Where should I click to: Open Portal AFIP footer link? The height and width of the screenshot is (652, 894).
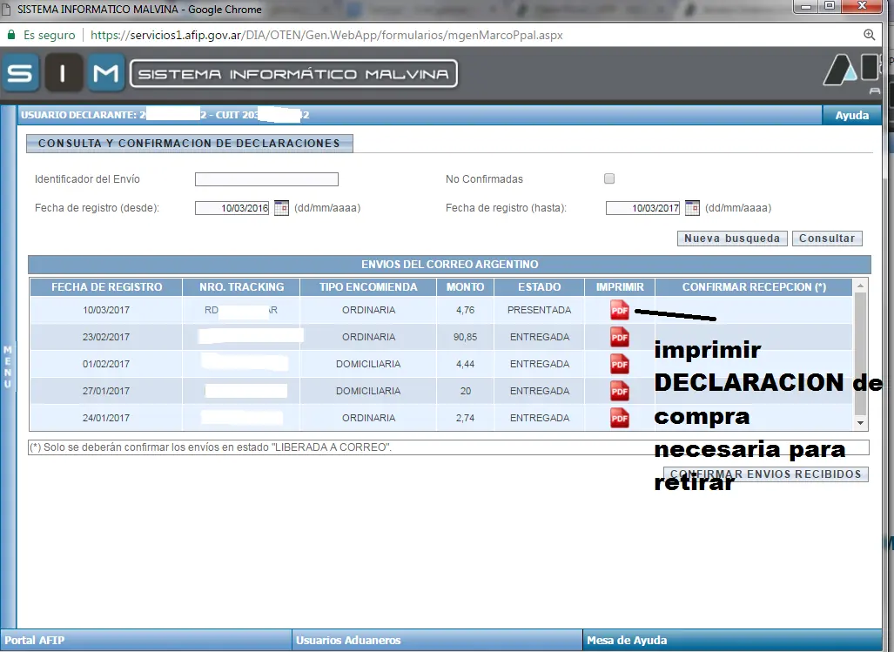coord(35,640)
